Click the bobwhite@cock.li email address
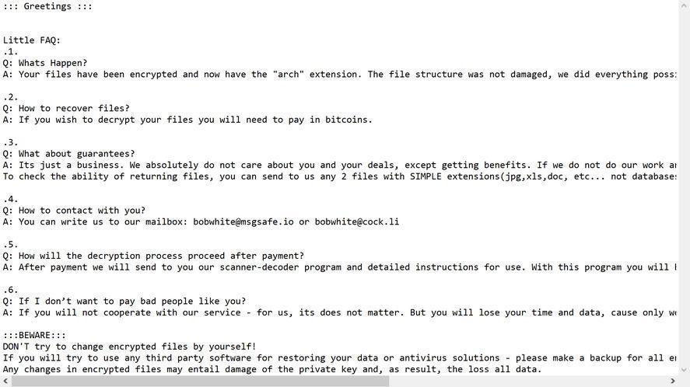The image size is (690, 387). point(357,221)
